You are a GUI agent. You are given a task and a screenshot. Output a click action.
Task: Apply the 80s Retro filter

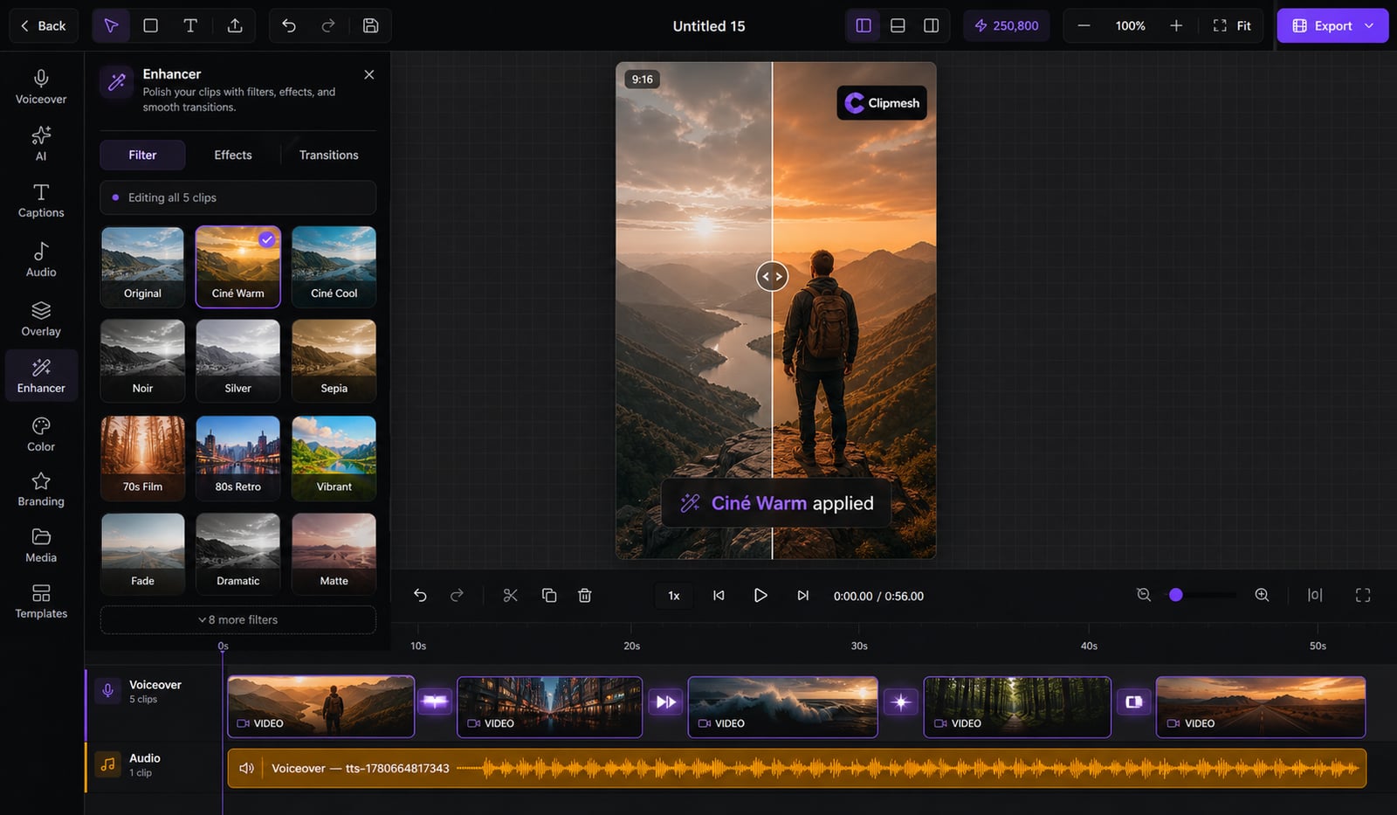238,458
